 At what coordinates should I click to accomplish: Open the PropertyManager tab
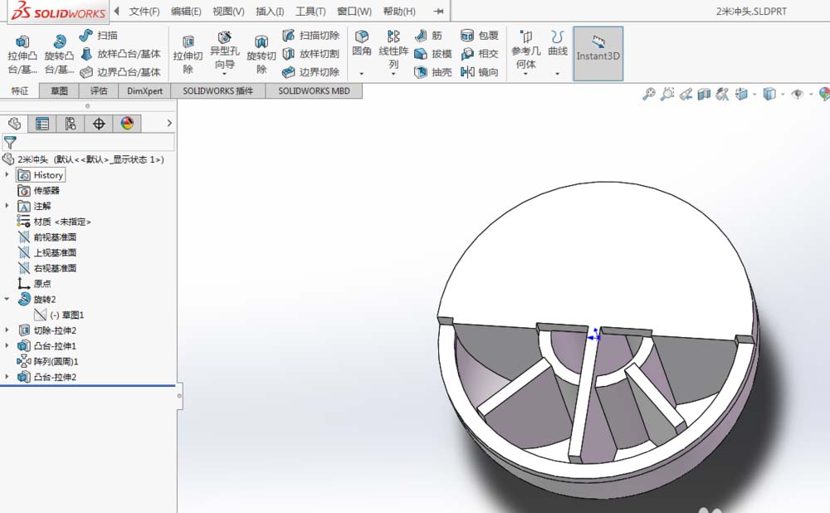pyautogui.click(x=42, y=124)
